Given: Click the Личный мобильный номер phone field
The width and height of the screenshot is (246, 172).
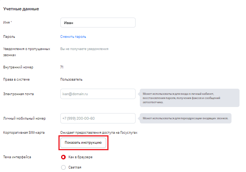Looking at the screenshot, I should 98,118.
